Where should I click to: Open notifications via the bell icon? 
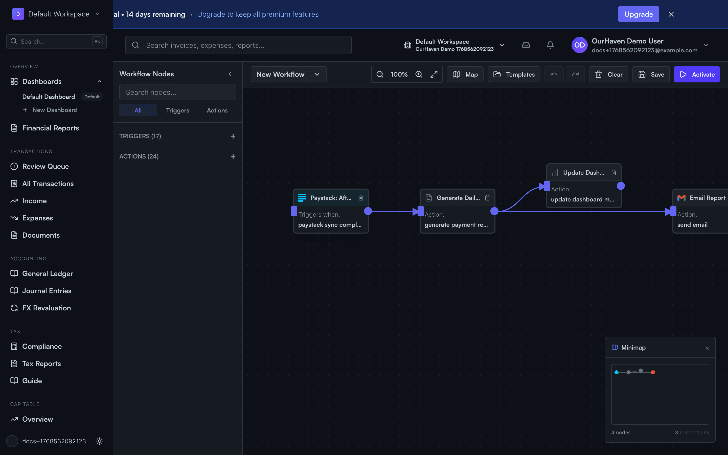point(550,45)
